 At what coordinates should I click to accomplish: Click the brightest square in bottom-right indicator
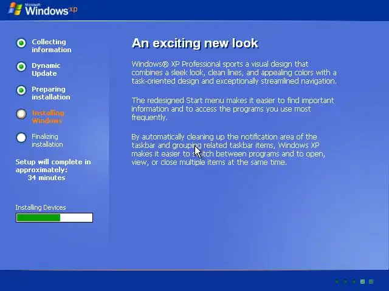point(362,281)
